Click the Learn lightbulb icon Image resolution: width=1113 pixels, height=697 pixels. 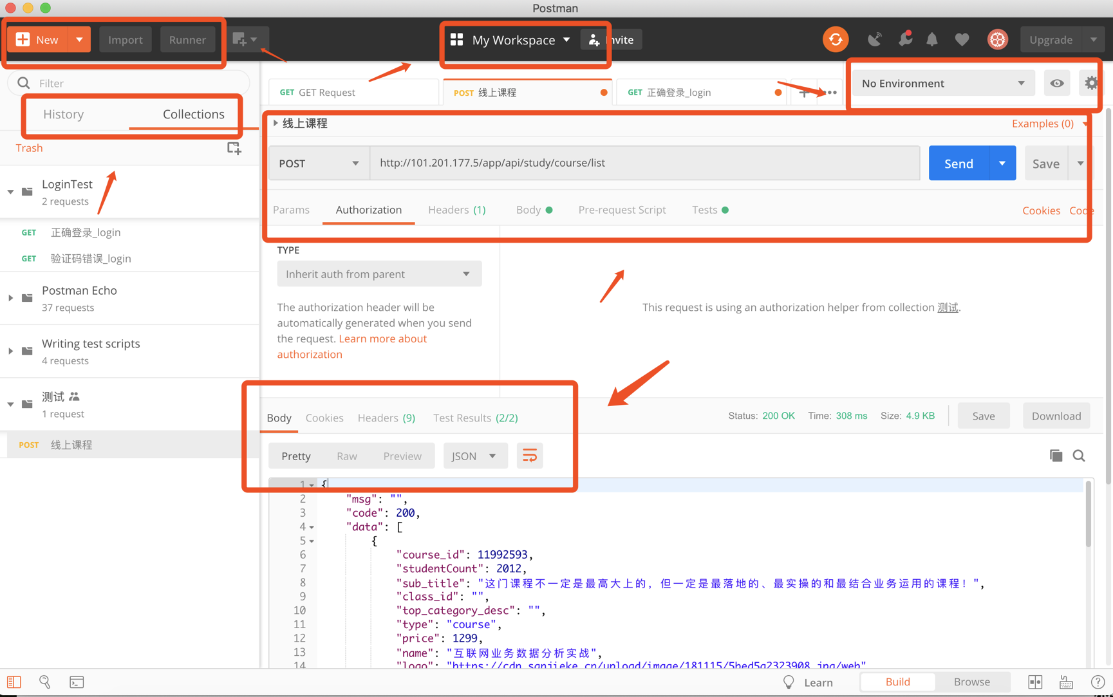(789, 682)
